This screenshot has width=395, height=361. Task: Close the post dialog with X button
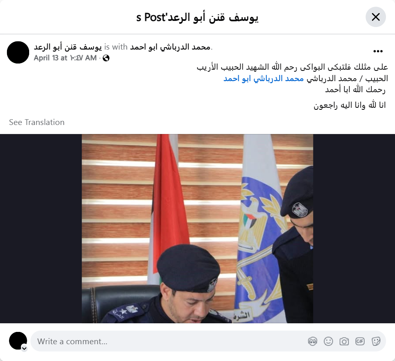click(376, 17)
